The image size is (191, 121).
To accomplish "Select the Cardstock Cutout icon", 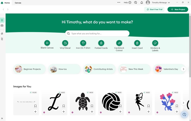I will click(x=119, y=43).
